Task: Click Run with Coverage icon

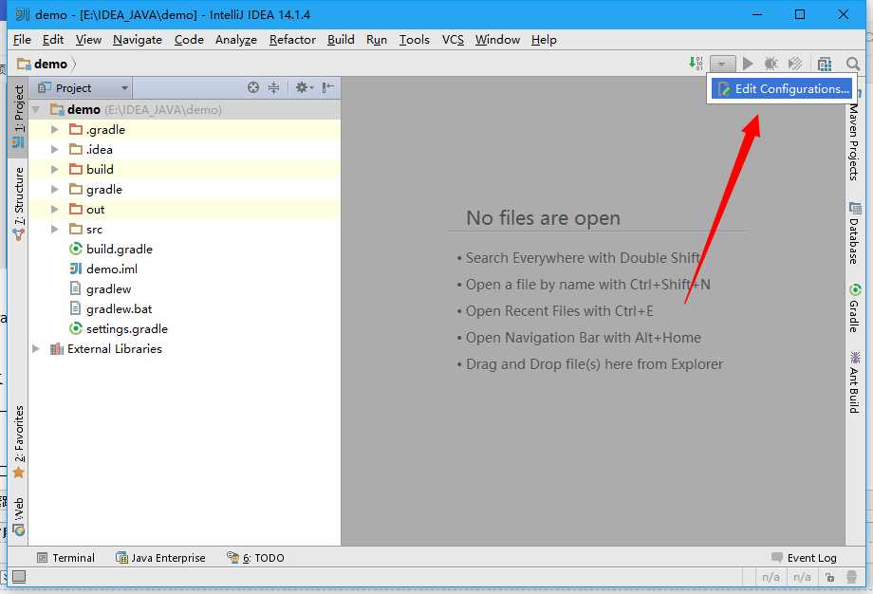Action: coord(795,64)
